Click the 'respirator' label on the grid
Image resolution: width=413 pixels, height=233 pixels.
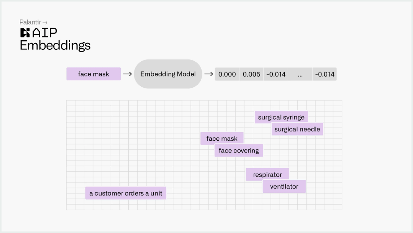[267, 174]
